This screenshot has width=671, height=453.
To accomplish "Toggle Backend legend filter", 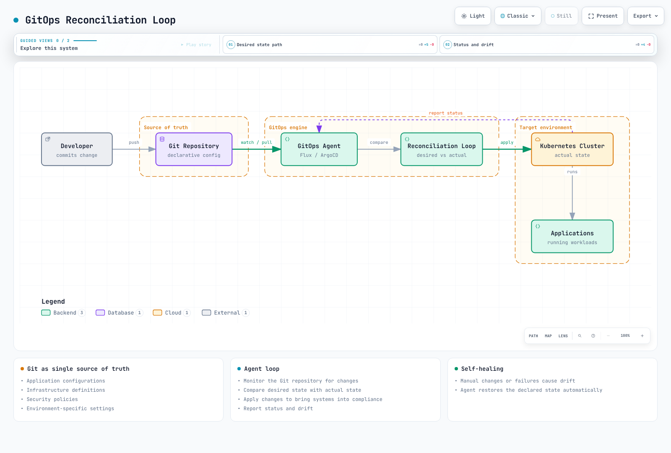I will point(63,312).
